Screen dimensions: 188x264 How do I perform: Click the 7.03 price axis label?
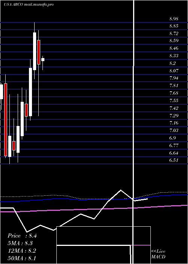(x=174, y=130)
